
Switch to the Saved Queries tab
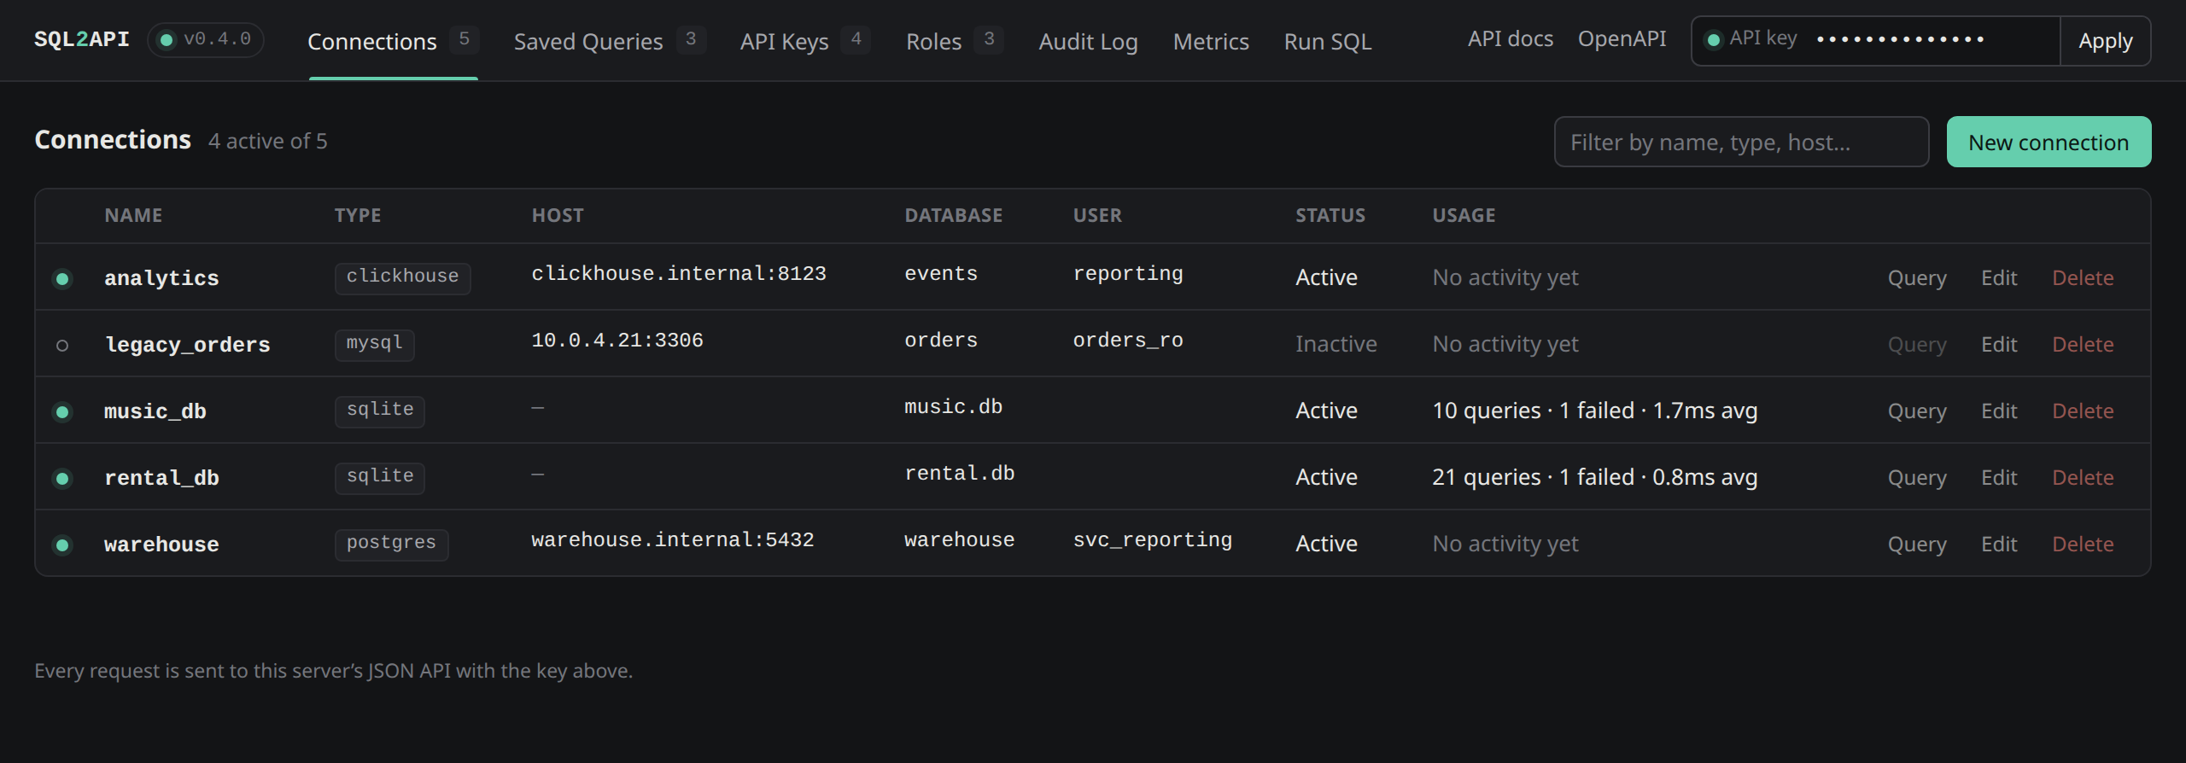pos(610,41)
